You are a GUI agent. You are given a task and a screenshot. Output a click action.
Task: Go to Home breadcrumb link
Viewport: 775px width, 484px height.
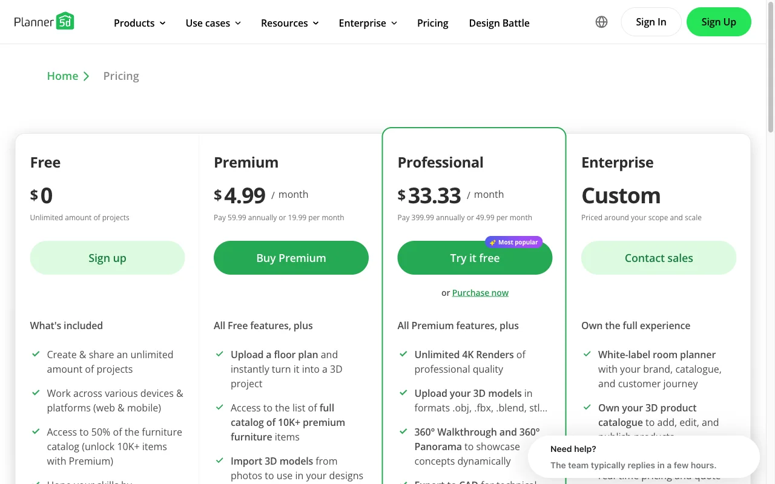[x=62, y=76]
